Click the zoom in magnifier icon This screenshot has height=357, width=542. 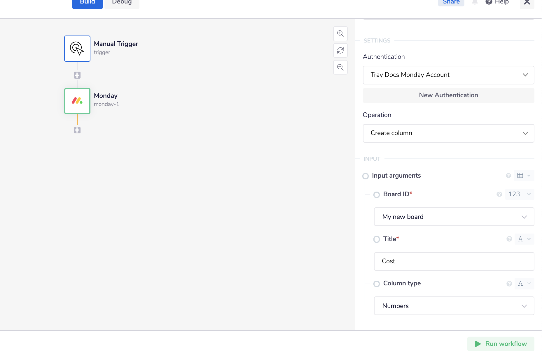340,33
